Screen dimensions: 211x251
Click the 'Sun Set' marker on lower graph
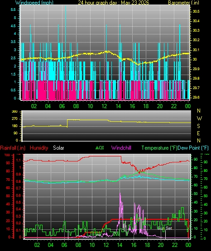pos(165,228)
